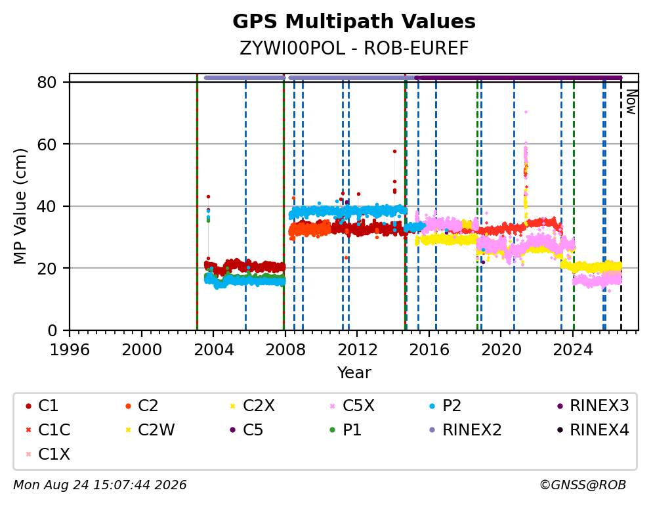
Task: Select the C2X legend label
Action: 259,406
